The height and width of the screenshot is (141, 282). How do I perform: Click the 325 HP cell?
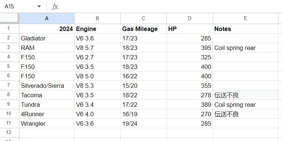pos(189,57)
